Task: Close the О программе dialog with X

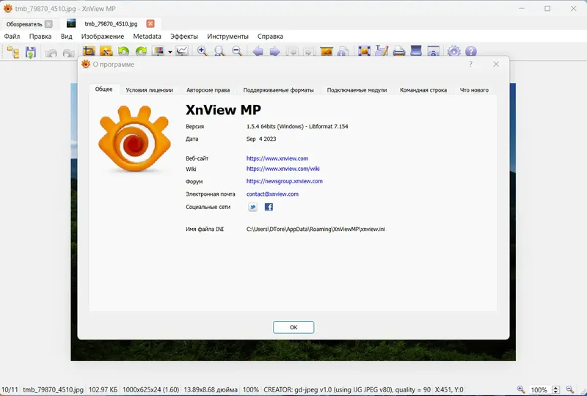Action: click(496, 64)
